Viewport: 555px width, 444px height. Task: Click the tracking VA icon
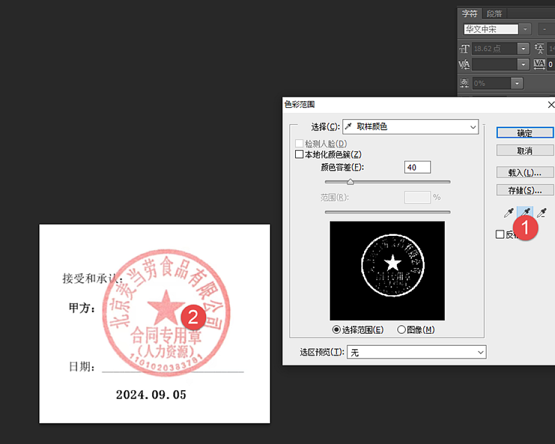539,64
